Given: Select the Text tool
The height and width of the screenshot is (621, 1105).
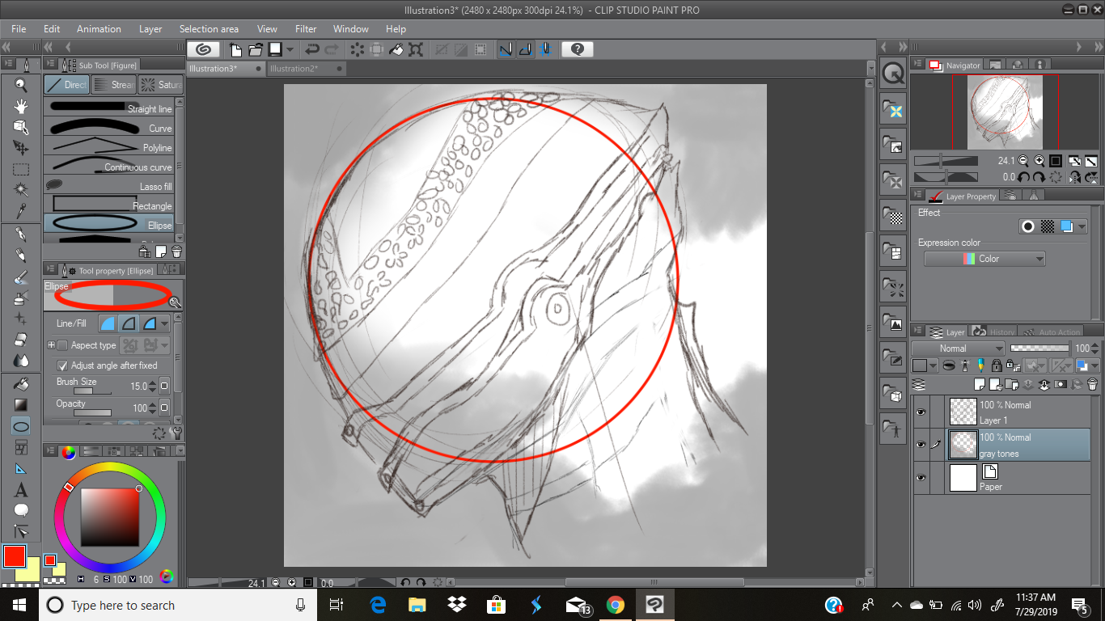Looking at the screenshot, I should [21, 490].
